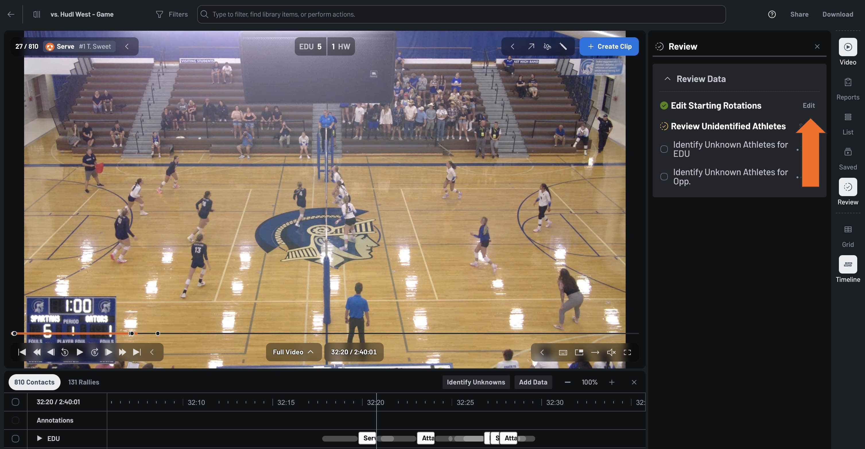The height and width of the screenshot is (449, 865).
Task: Check the timeline time row checkbox
Action: click(15, 402)
